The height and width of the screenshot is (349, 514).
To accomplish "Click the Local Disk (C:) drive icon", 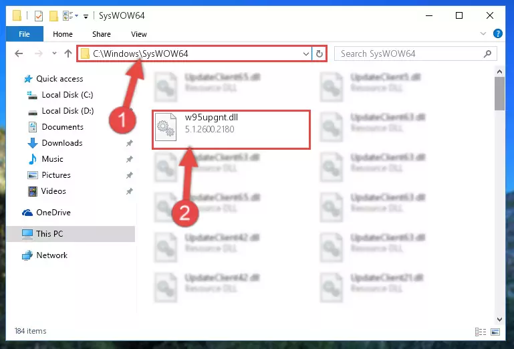I will 32,95.
